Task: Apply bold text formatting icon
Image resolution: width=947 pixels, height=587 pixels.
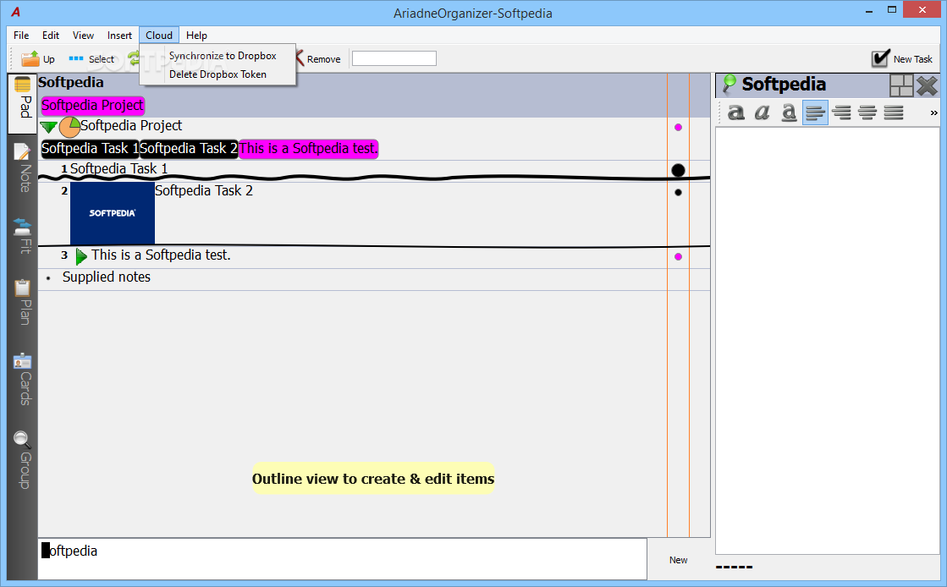Action: tap(735, 112)
